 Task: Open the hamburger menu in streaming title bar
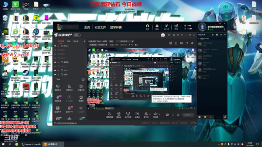click(x=182, y=35)
